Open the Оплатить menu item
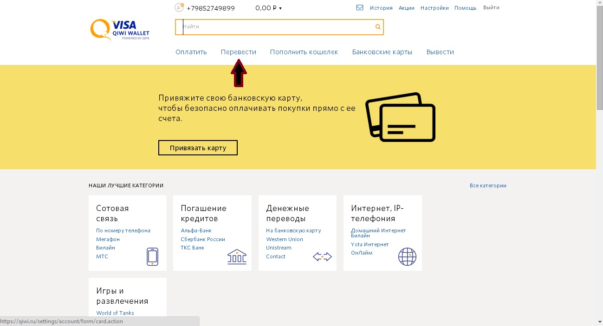 click(x=191, y=52)
